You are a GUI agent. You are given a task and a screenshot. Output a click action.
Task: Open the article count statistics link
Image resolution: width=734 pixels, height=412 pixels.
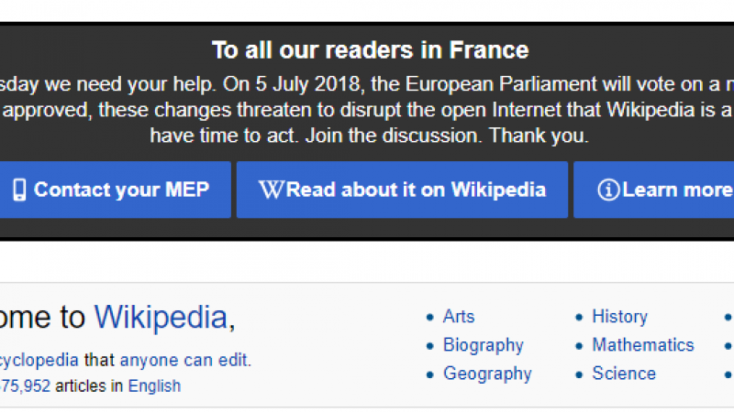26,385
